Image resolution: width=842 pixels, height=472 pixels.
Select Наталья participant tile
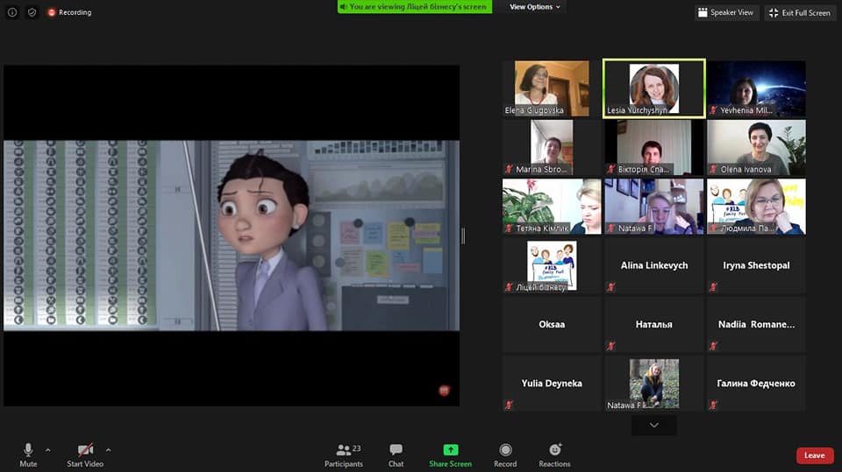point(654,325)
